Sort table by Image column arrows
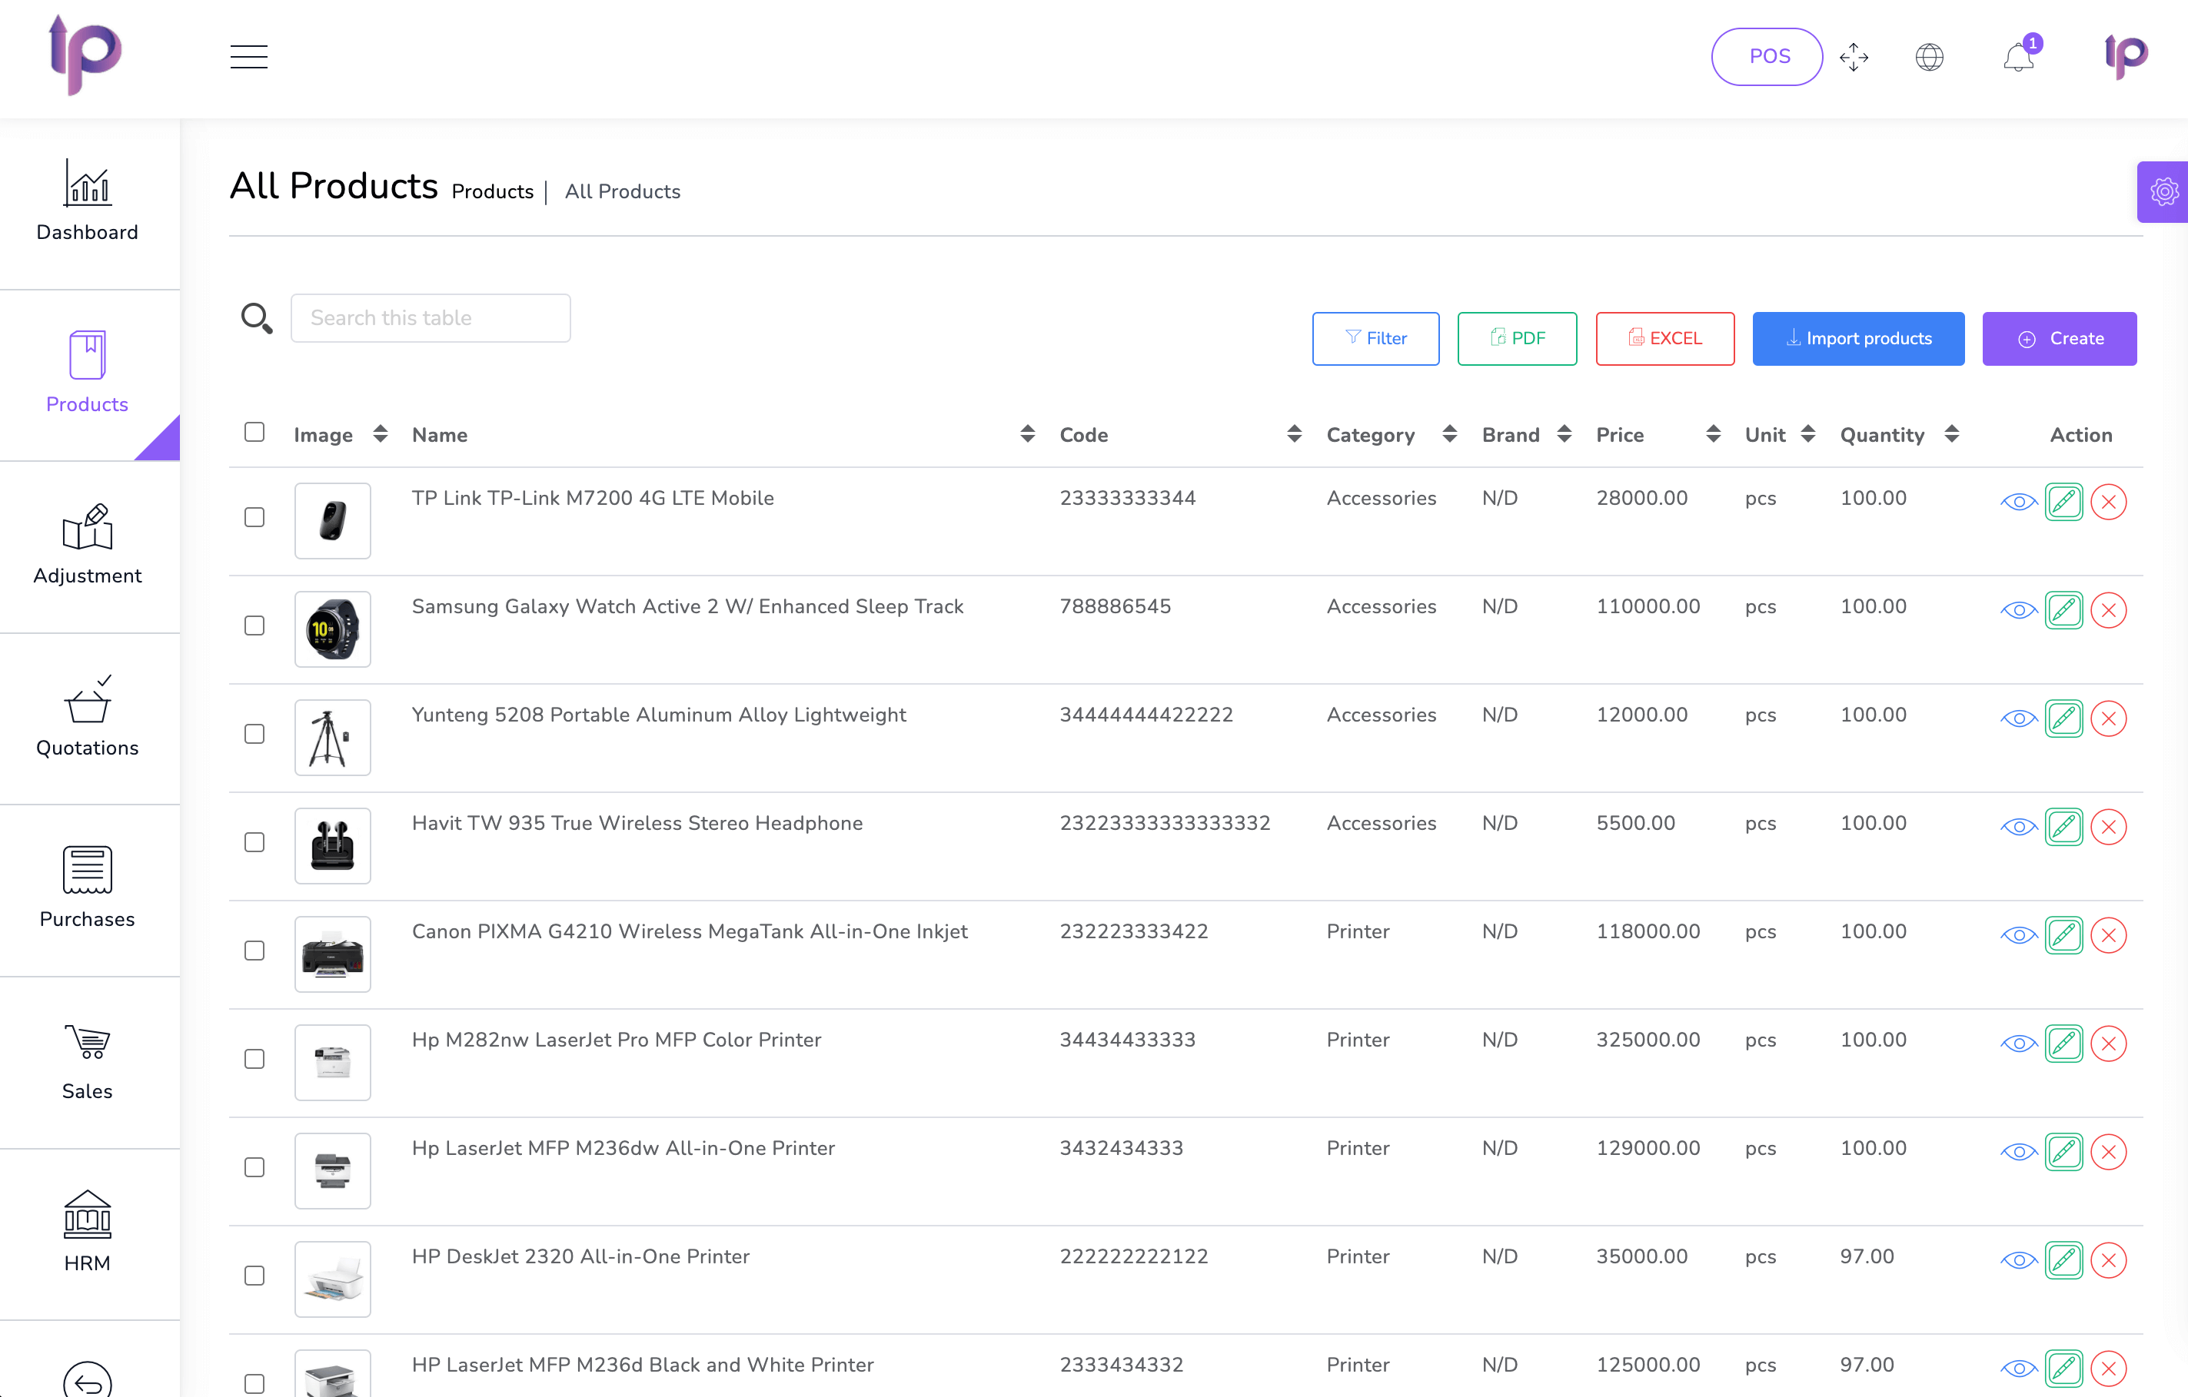This screenshot has width=2188, height=1397. [x=380, y=433]
